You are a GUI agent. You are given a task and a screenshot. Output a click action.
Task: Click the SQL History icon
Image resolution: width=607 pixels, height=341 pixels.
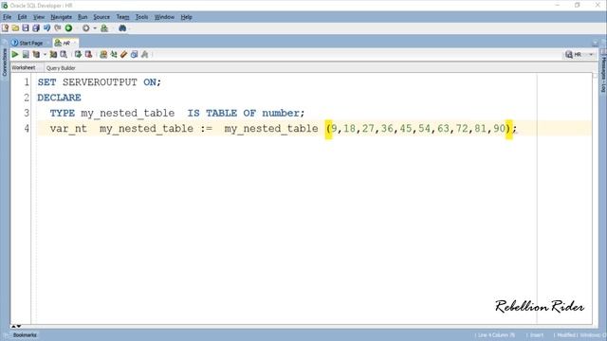pos(135,55)
